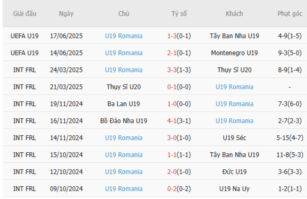Select U19 Romania guest link on 21/03/2025
This screenshot has height=199, width=307.
click(x=234, y=87)
